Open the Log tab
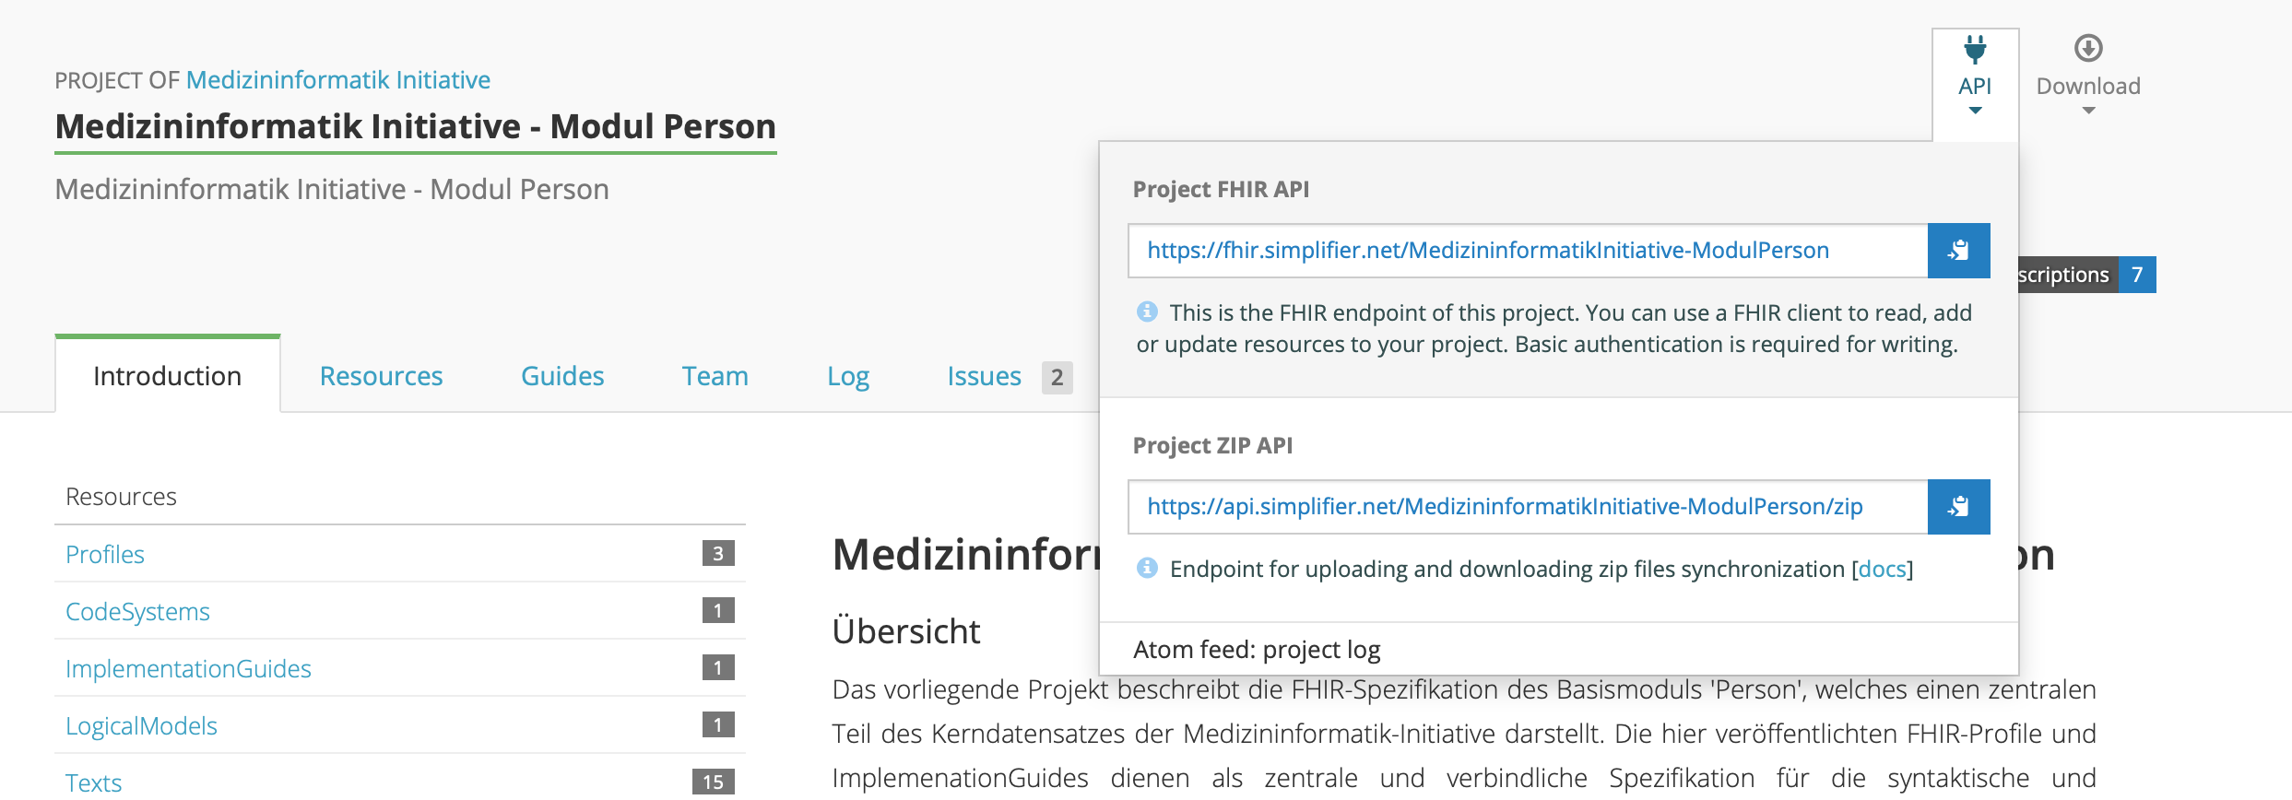Screen dimensions: 2292x800 coord(848,376)
